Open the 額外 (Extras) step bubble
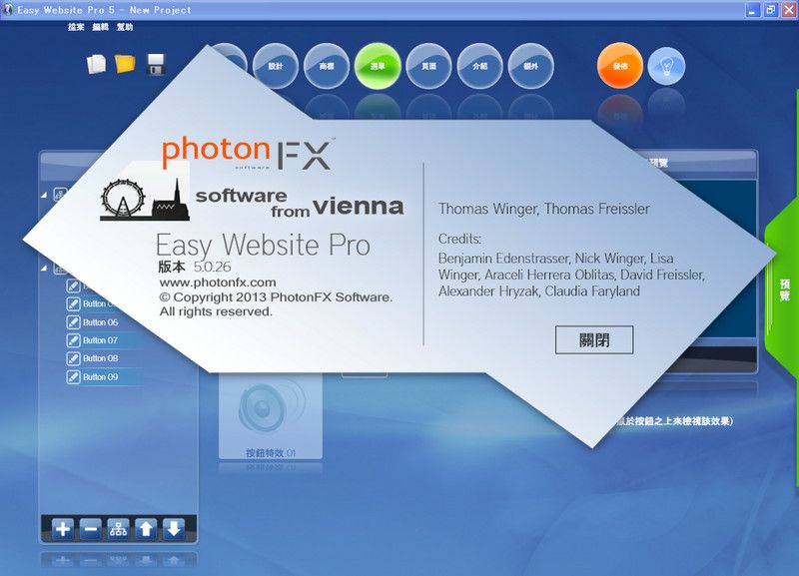 pos(531,66)
